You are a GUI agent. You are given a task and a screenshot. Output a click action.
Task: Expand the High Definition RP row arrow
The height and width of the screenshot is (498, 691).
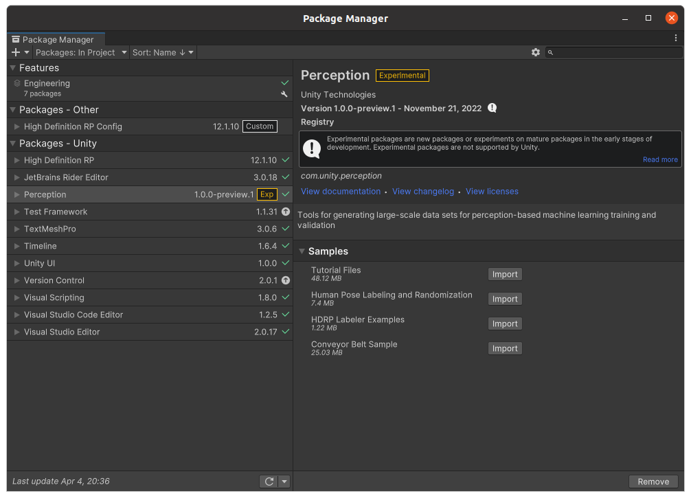16,161
